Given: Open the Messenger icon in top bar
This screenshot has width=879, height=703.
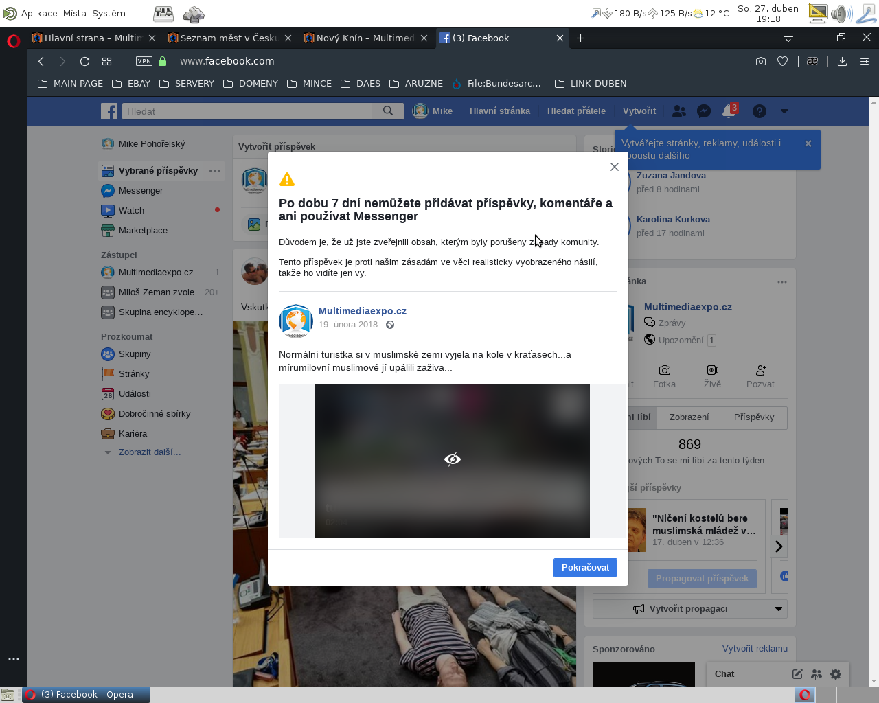Looking at the screenshot, I should [x=704, y=111].
